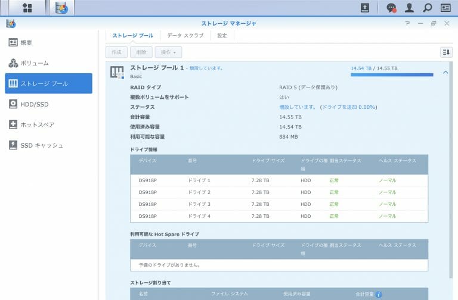Open the 操作 dropdown menu

[168, 52]
